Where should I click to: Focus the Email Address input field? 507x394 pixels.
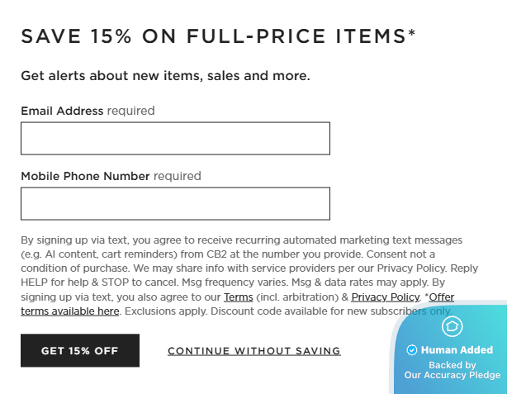[175, 139]
